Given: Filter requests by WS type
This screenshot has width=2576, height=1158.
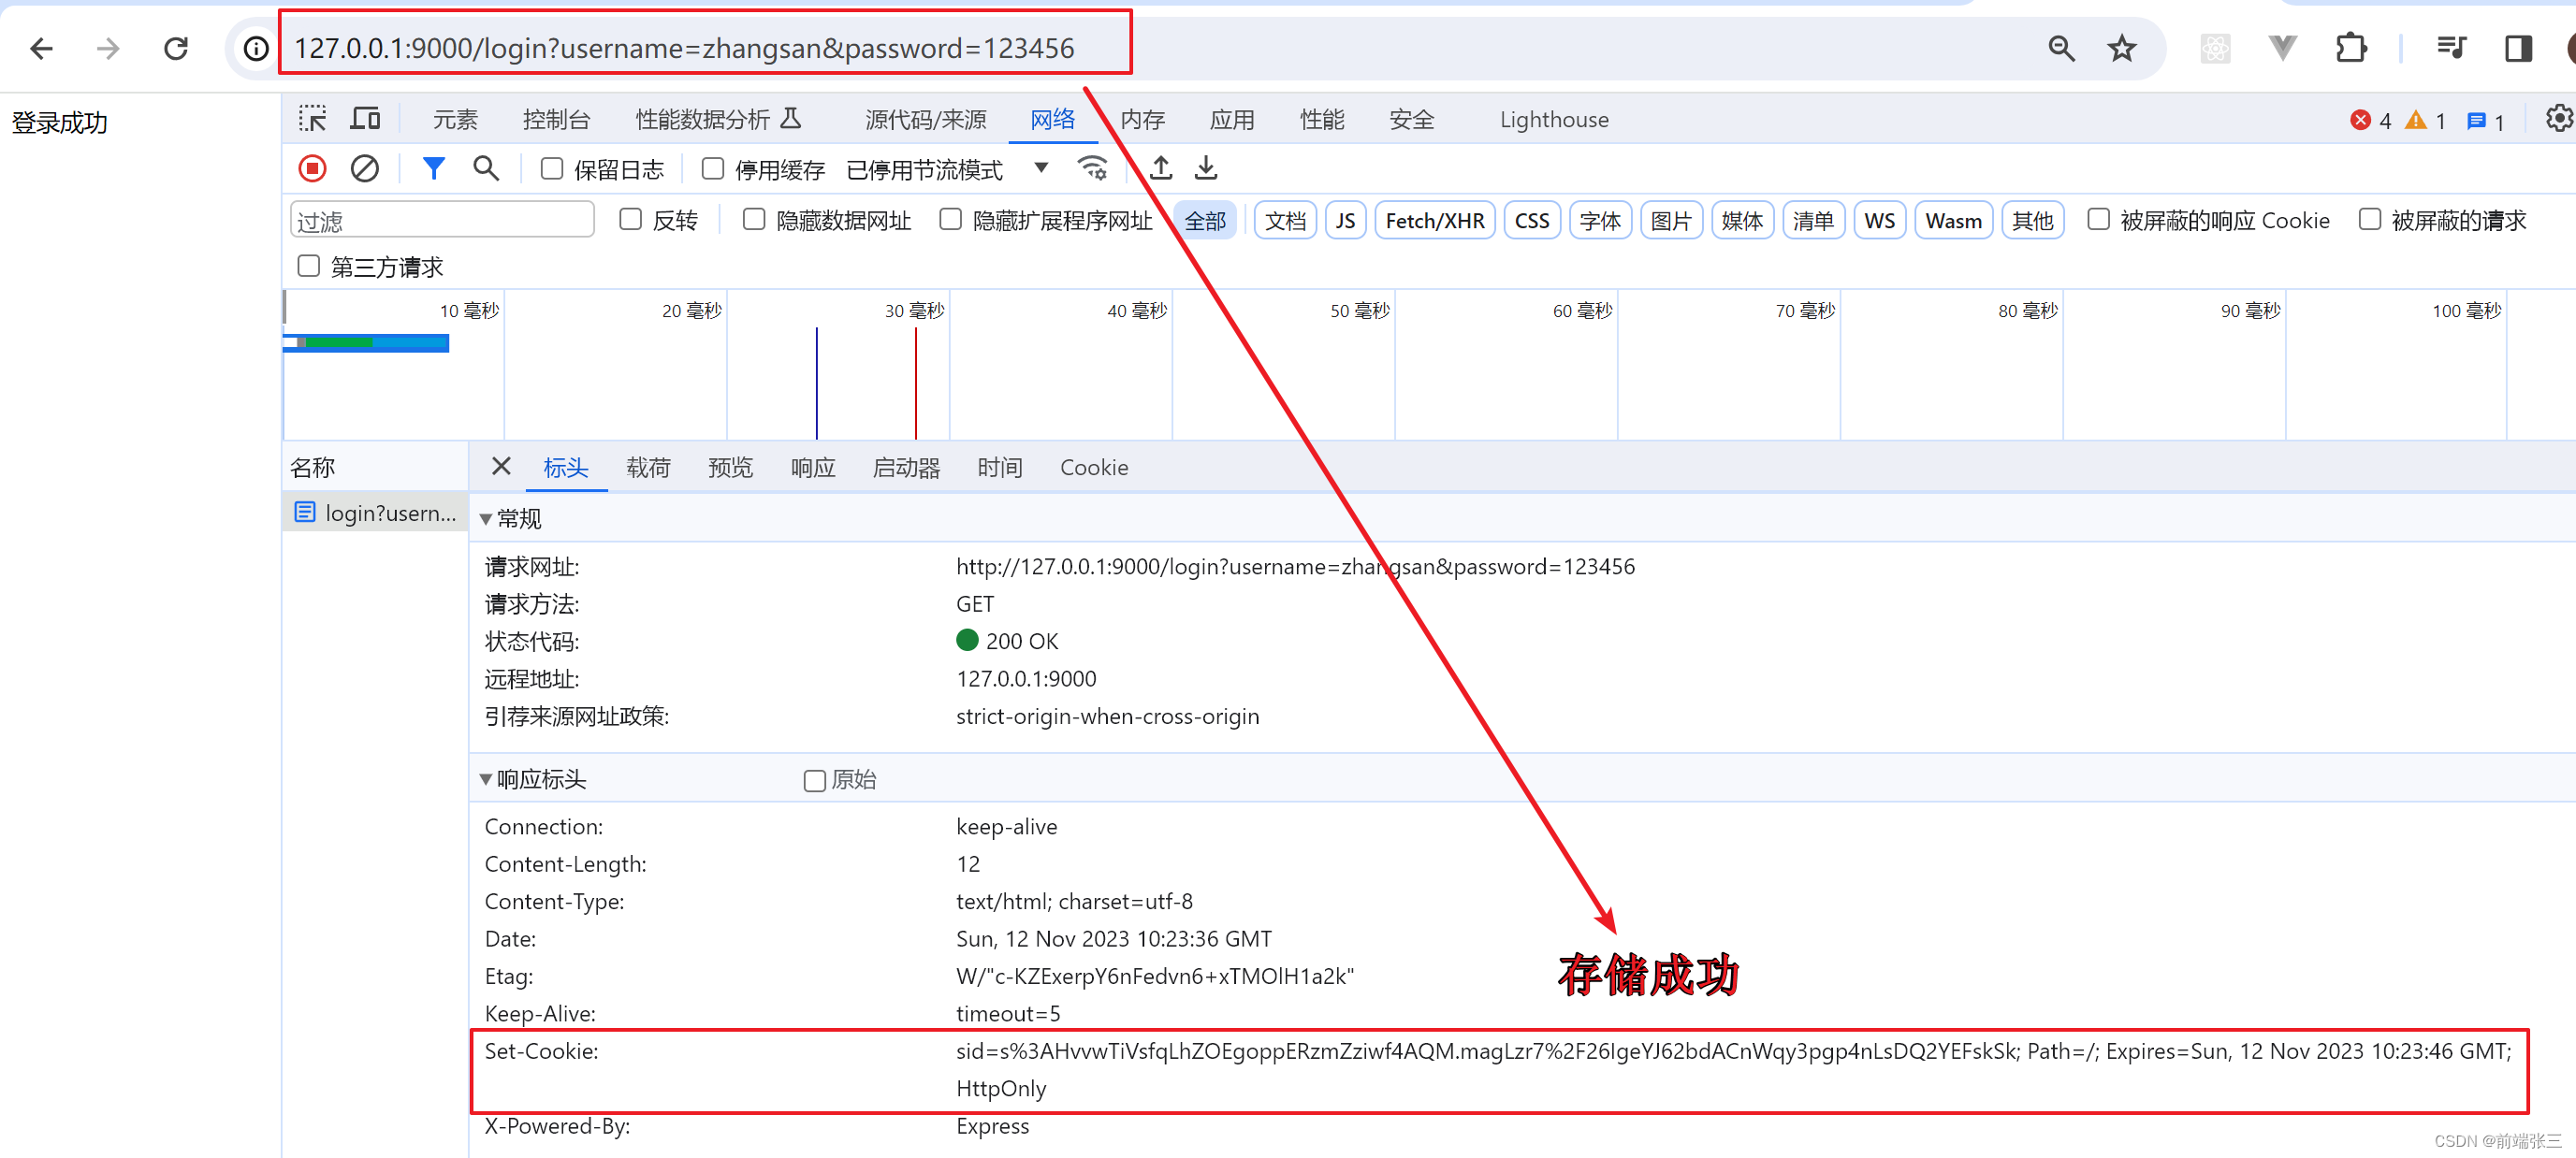Looking at the screenshot, I should tap(1879, 220).
